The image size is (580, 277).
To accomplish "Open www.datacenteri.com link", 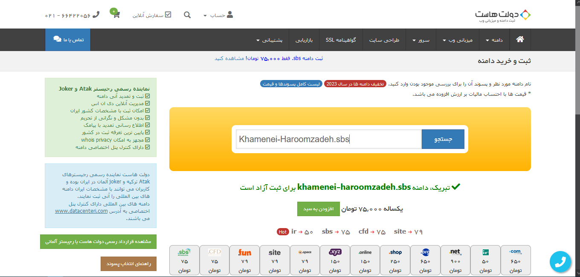I will [81, 211].
